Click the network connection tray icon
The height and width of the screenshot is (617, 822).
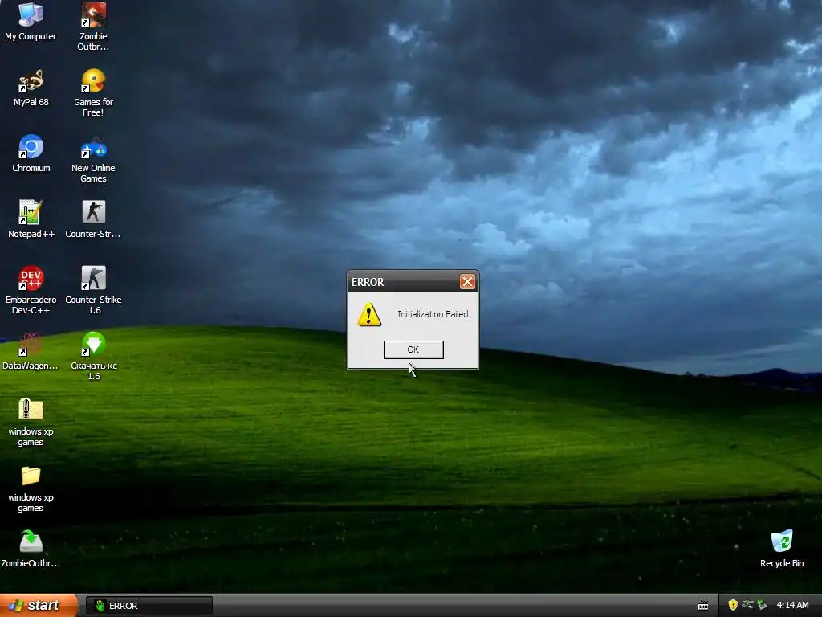click(747, 605)
